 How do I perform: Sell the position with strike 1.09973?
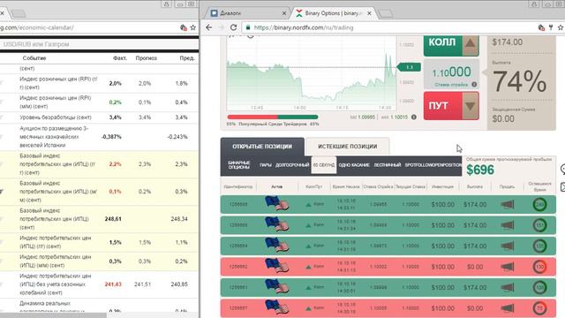click(508, 246)
